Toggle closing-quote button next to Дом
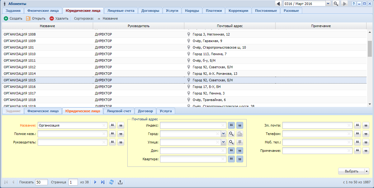The height and width of the screenshot is (188, 374). pos(239,151)
